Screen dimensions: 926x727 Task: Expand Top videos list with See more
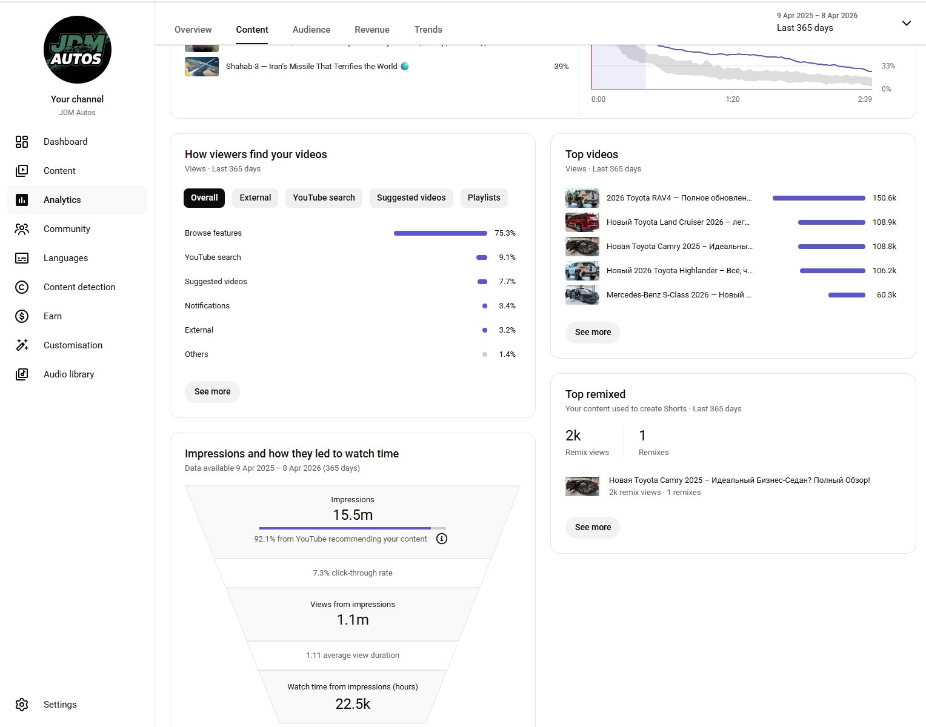[593, 332]
